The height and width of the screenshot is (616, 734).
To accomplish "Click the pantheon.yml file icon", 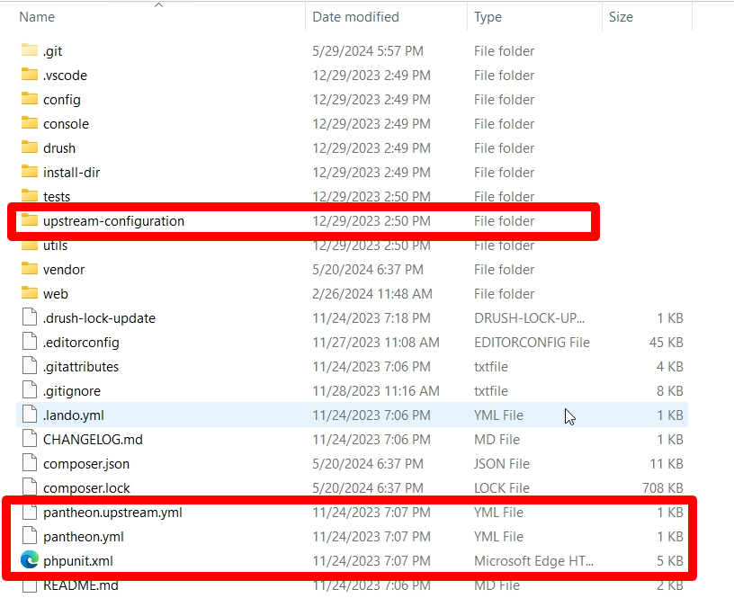I will 30,537.
